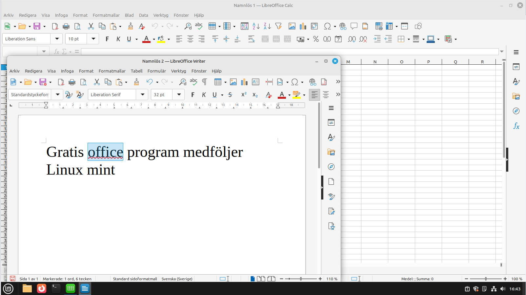Insert hyperlink in Writer toolbar
This screenshot has height=295, width=526.
click(x=313, y=82)
